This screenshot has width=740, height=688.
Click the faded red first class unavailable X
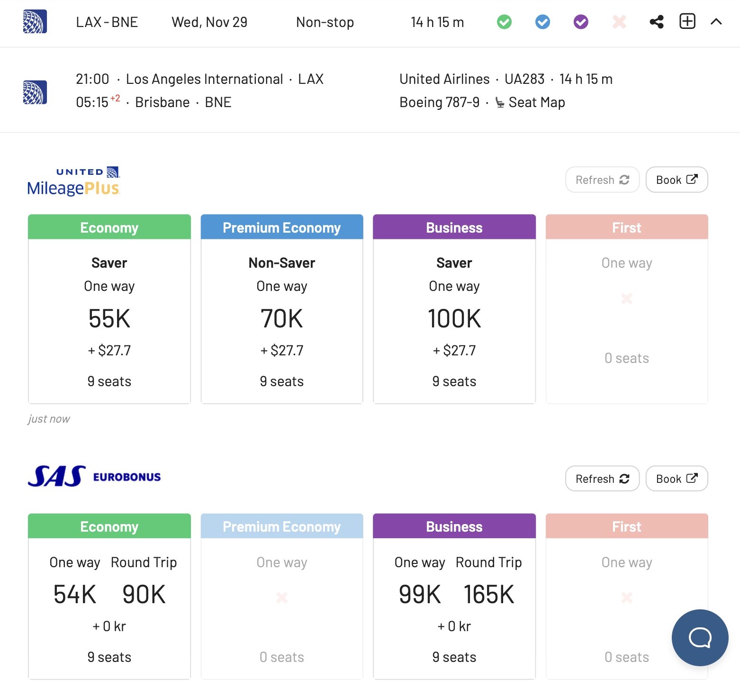coord(619,22)
